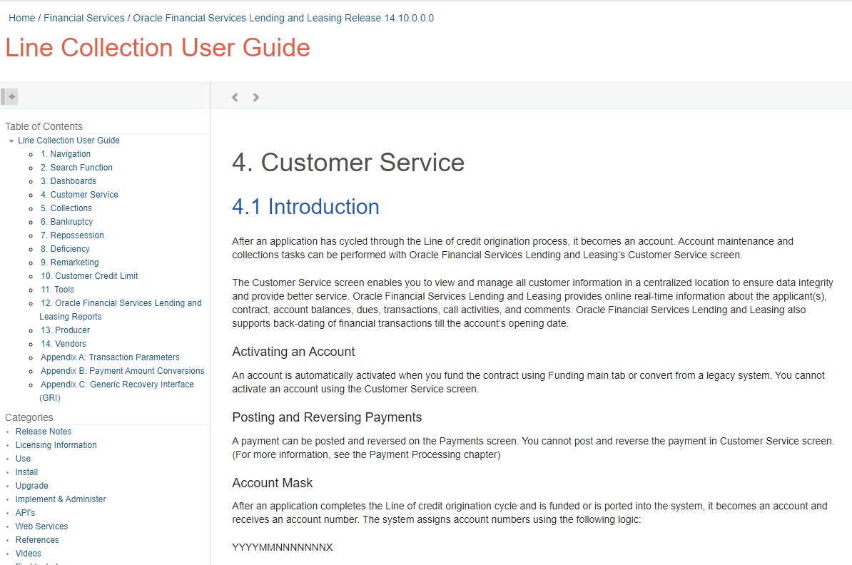Open chapter 9. Remarketing
Screen dimensions: 852x565
click(69, 263)
